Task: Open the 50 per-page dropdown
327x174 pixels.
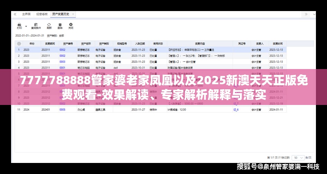Action: (298, 158)
